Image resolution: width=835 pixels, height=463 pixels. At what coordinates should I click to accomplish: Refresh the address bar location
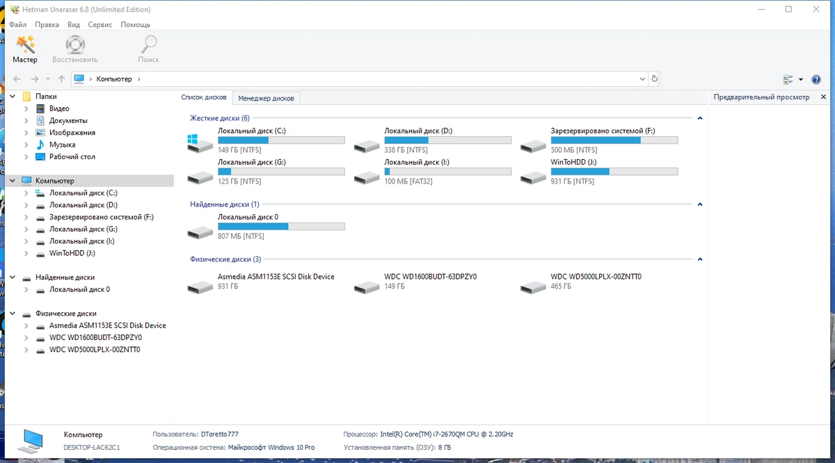click(654, 79)
